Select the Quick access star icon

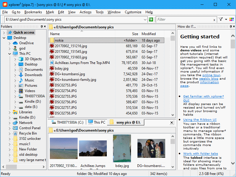(10, 32)
